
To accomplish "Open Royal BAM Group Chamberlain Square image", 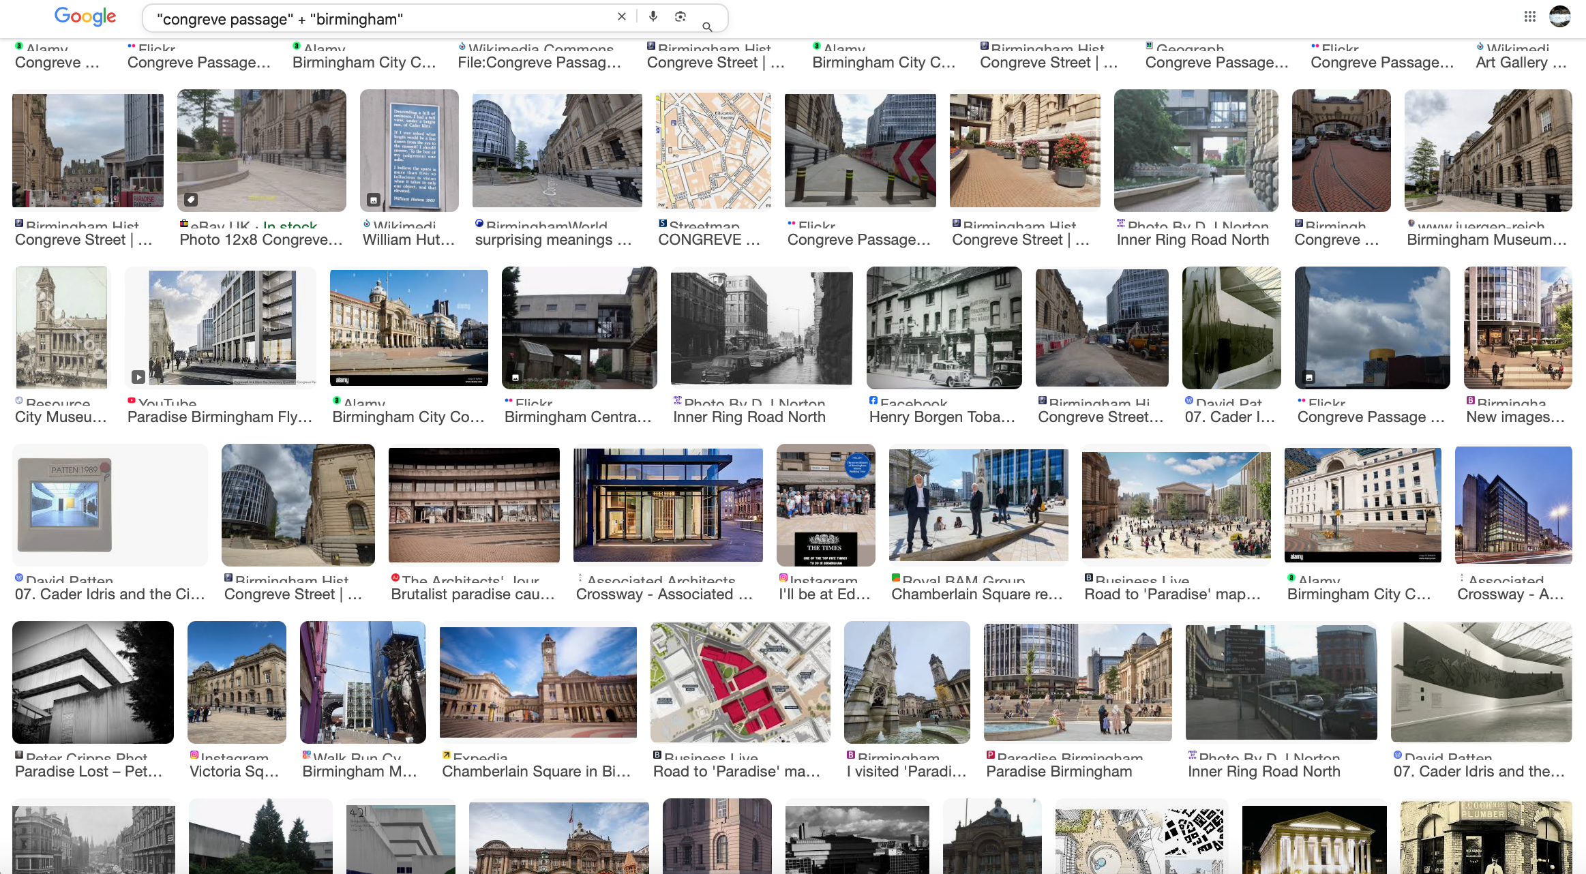I will click(x=978, y=504).
